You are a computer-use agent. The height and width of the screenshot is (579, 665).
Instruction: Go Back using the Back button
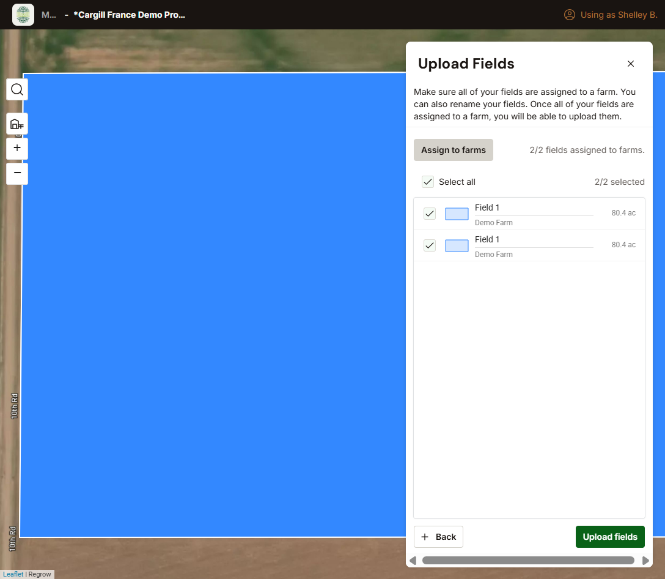point(438,537)
